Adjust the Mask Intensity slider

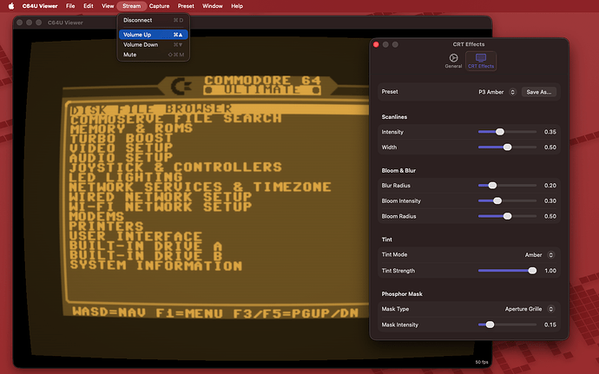(x=507, y=325)
